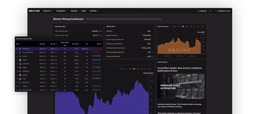The width and height of the screenshot is (259, 114).
Task: Select 1W period on hashrate chart
Action: (130, 69)
